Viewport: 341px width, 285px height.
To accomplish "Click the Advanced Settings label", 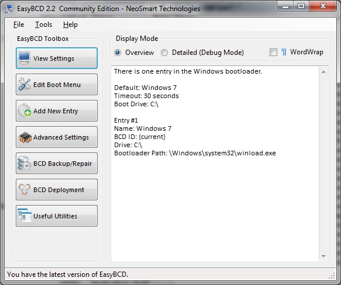I will click(61, 137).
